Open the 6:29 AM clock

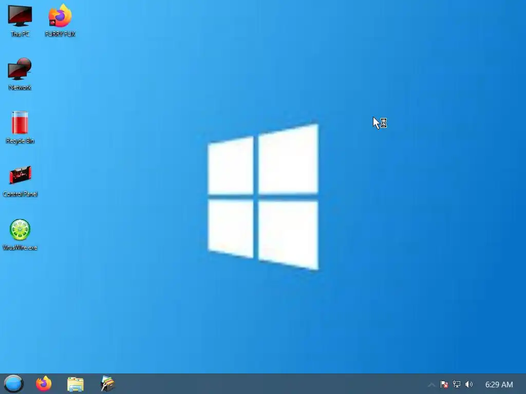(499, 385)
